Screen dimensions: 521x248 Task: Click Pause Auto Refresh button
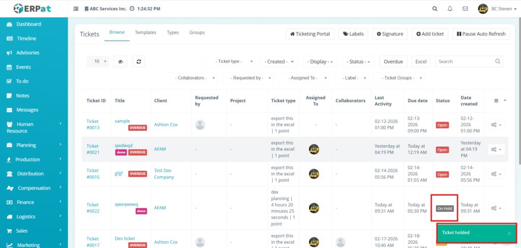(481, 34)
